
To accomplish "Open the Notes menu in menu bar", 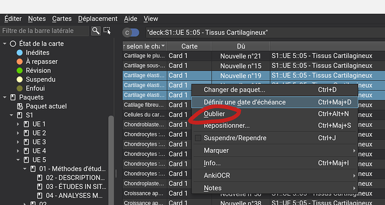I will pyautogui.click(x=37, y=18).
